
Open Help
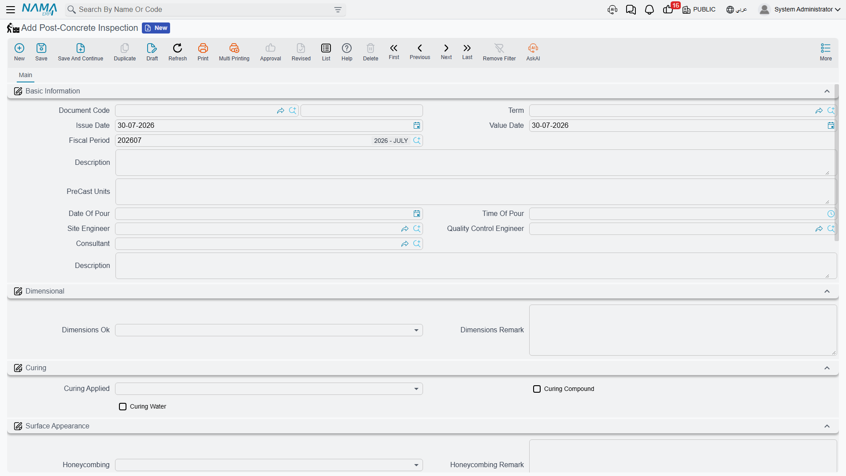pyautogui.click(x=347, y=52)
